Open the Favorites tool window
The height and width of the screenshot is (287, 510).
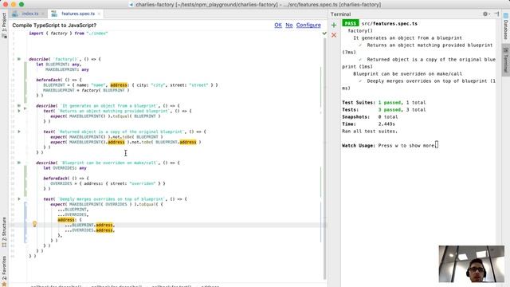point(4,270)
